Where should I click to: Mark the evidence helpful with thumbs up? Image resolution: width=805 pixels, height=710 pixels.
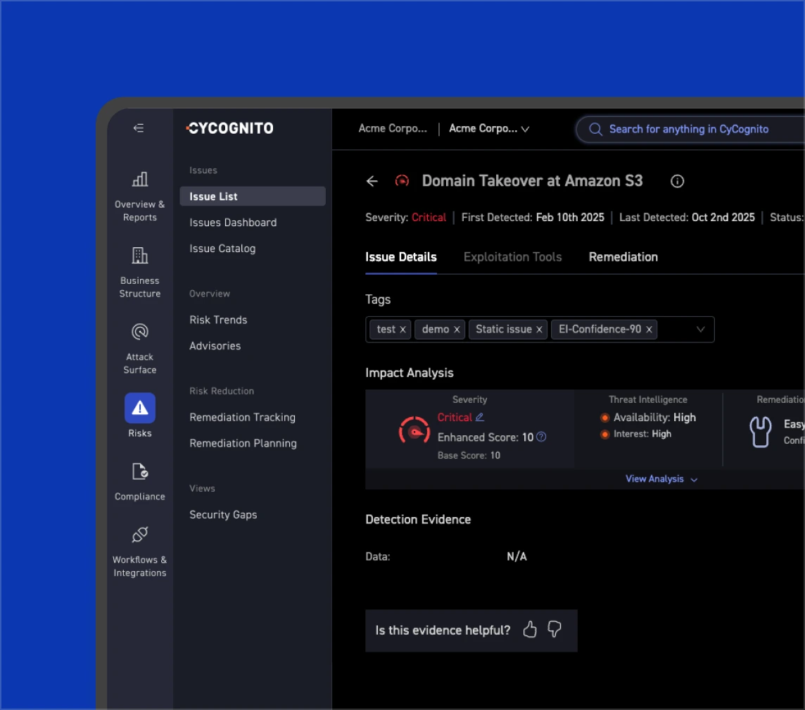[x=530, y=630]
